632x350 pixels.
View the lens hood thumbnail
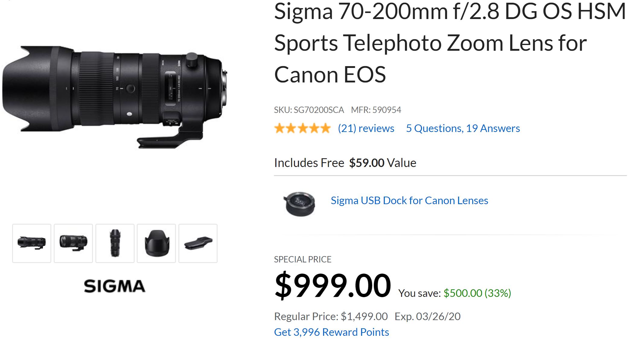click(156, 243)
